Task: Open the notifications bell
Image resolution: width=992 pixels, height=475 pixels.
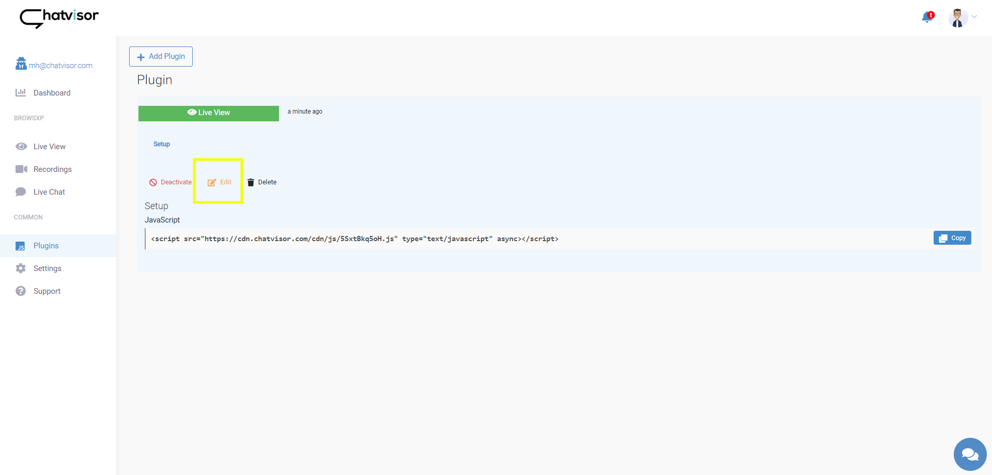Action: click(x=928, y=17)
